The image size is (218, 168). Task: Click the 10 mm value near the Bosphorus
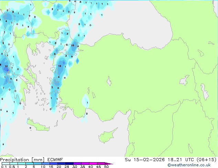(73, 46)
